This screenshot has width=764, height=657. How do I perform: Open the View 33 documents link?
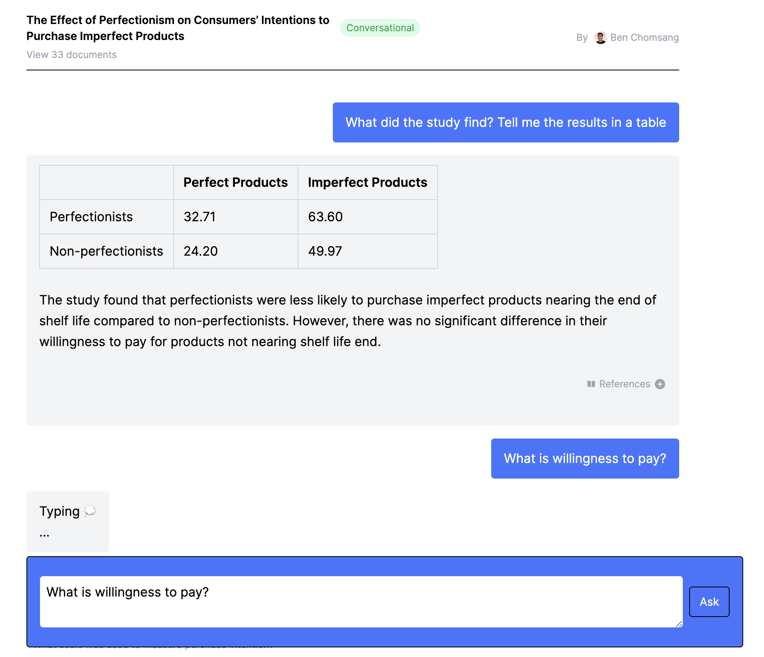coord(72,55)
